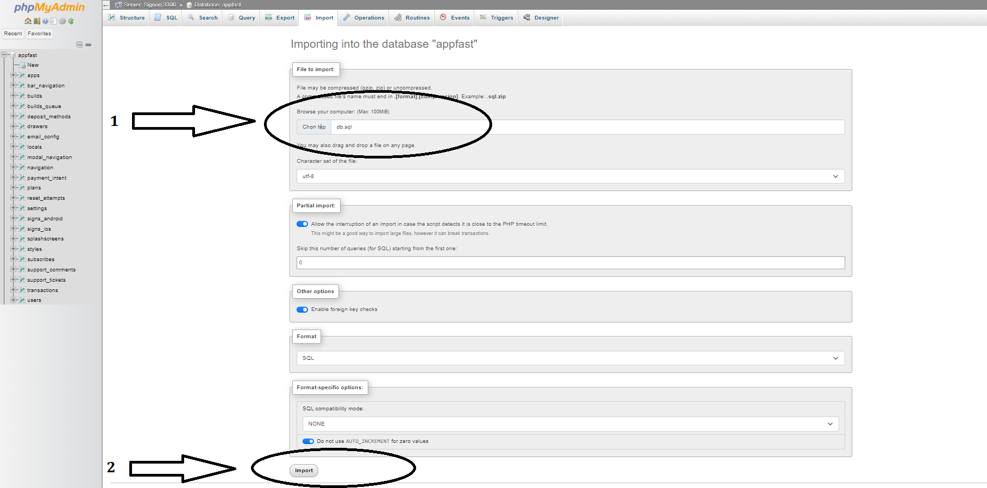
Task: Click the choose file button
Action: pyautogui.click(x=314, y=127)
